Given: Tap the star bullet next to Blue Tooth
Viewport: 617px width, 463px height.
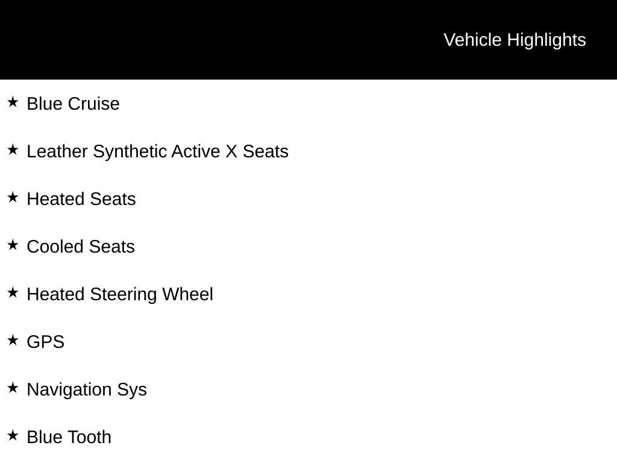Looking at the screenshot, I should click(13, 435).
